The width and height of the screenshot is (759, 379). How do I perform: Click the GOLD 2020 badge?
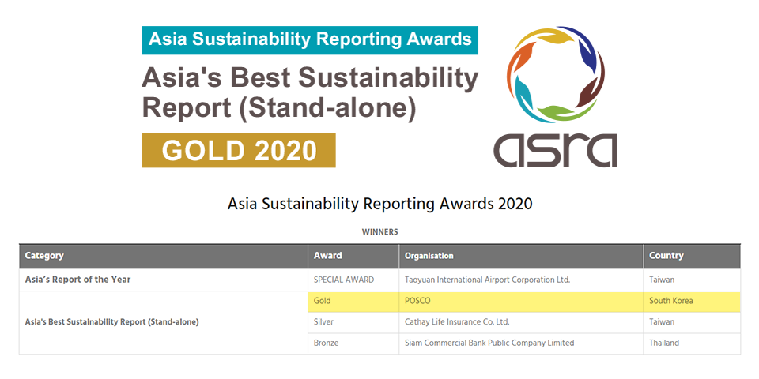point(238,150)
